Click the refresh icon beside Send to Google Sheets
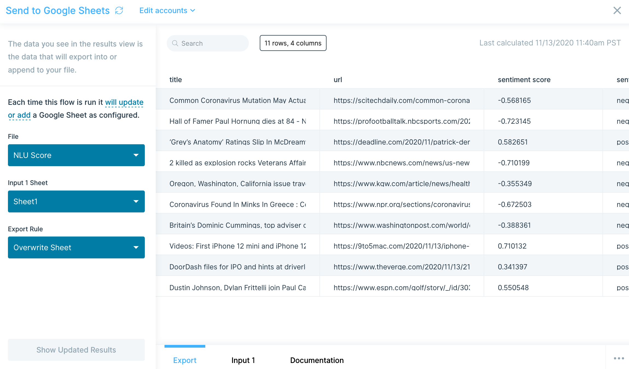 [x=119, y=11]
